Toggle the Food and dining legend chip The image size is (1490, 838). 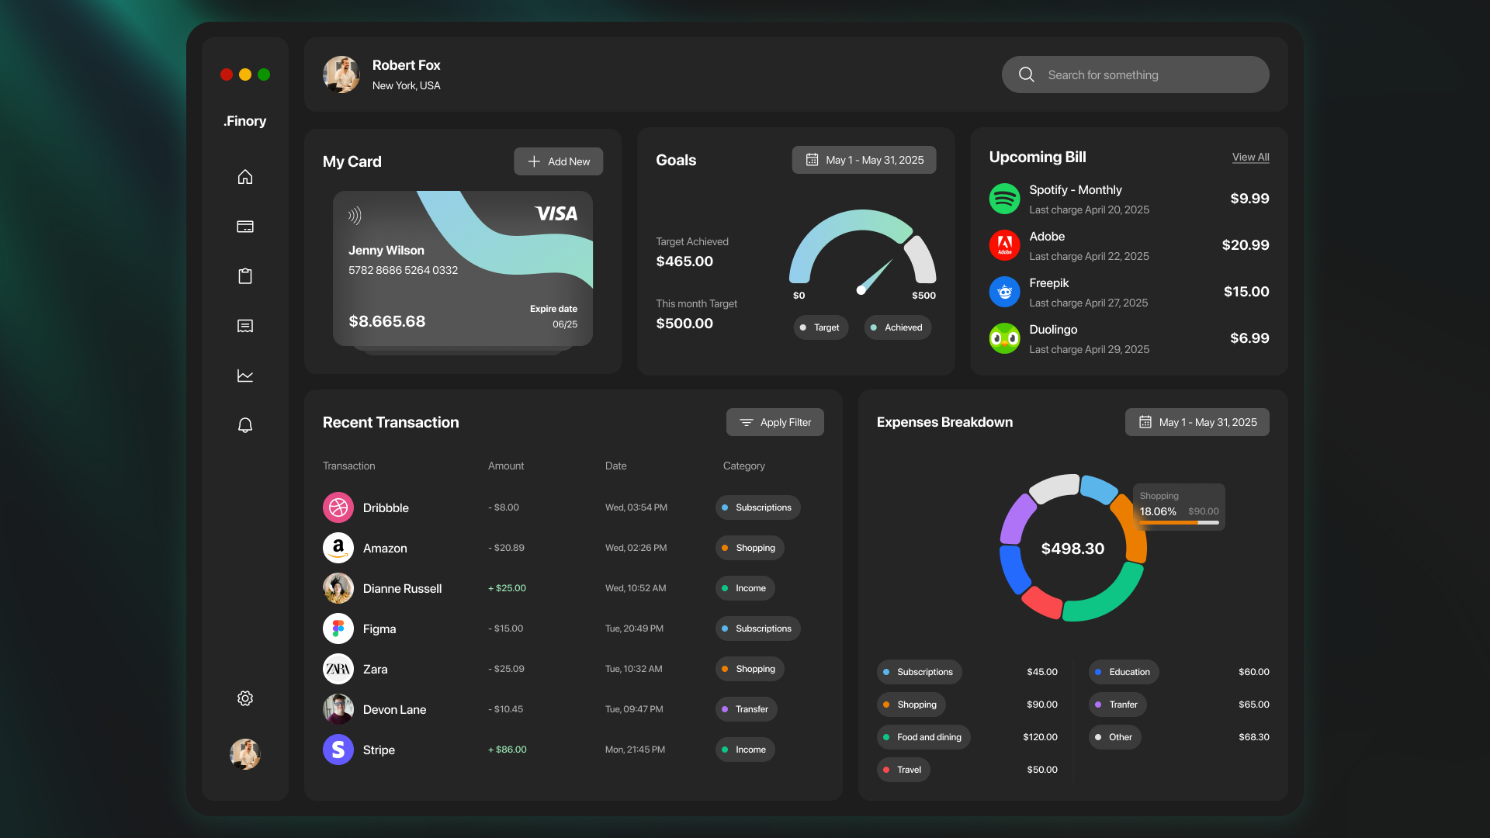point(923,737)
